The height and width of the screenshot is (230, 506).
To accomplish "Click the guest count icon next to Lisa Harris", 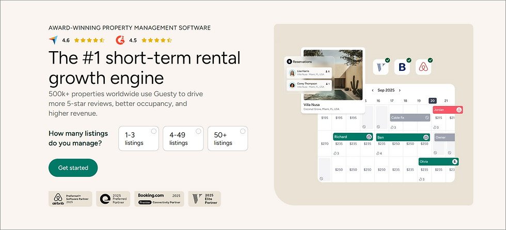I will point(326,71).
